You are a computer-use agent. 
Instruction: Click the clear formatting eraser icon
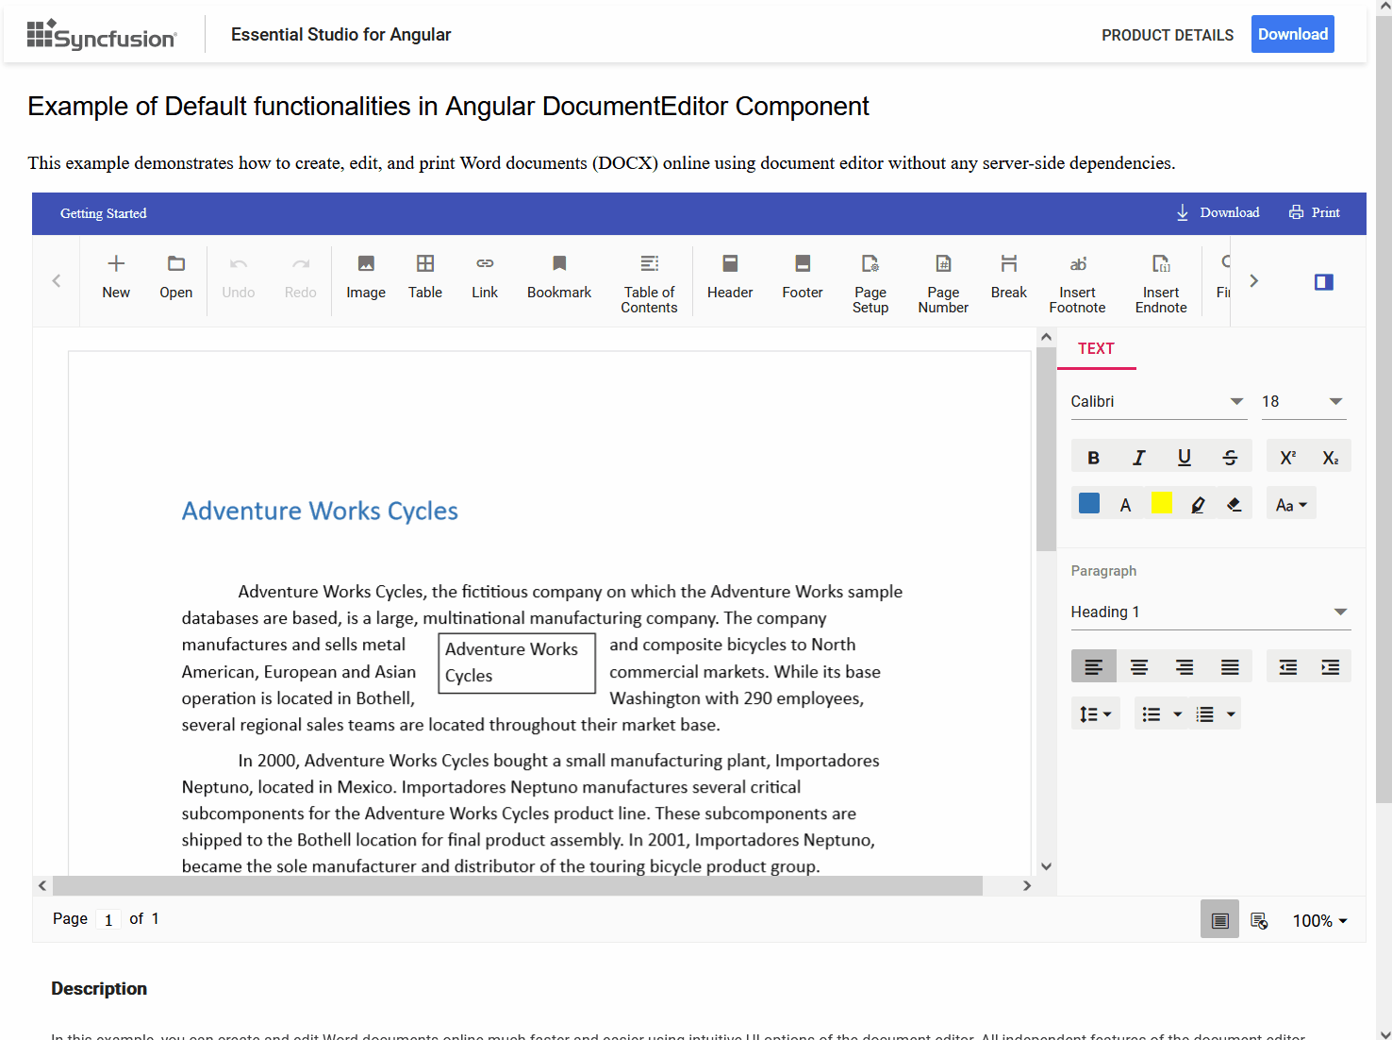1234,505
